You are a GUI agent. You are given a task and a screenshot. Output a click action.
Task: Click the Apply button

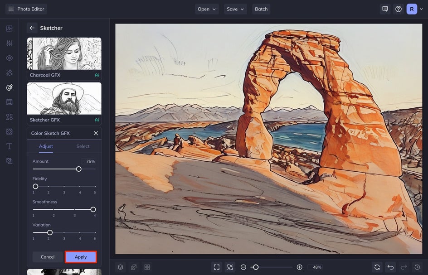coord(81,257)
